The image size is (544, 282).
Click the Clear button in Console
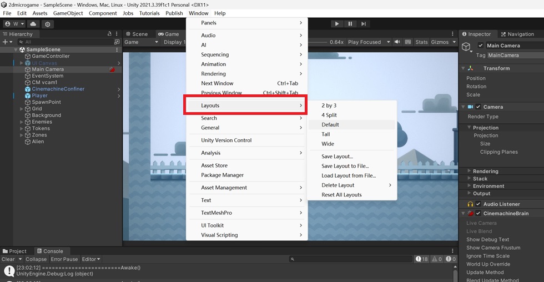pos(8,259)
